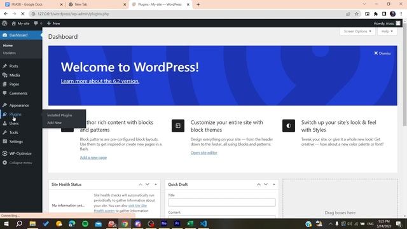Screen dimensions: 407x229
Task: Stop page loading in browser toolbar
Action: 23,14
